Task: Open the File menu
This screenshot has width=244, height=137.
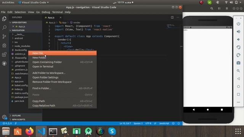Action: [3, 12]
